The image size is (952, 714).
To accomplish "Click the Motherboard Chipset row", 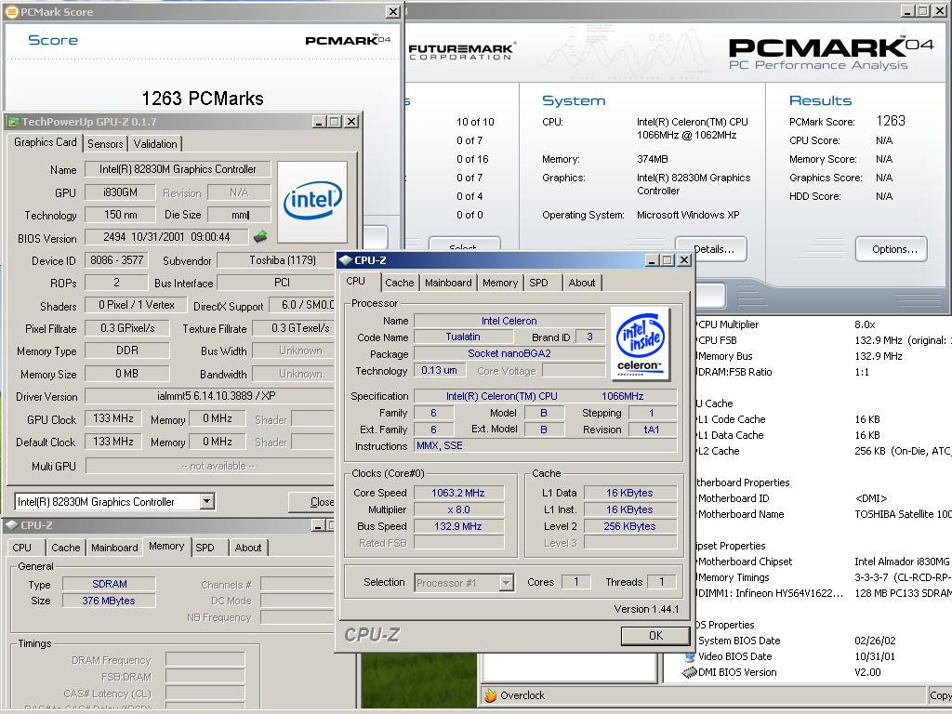I will 824,562.
